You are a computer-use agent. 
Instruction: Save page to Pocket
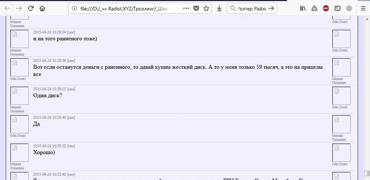pyautogui.click(x=196, y=8)
